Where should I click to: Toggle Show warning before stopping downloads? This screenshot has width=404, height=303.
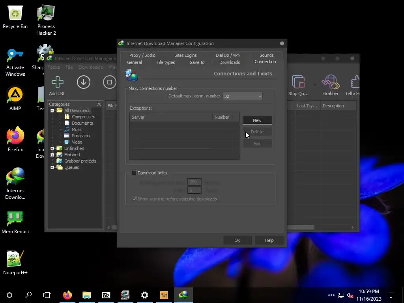[x=134, y=199]
